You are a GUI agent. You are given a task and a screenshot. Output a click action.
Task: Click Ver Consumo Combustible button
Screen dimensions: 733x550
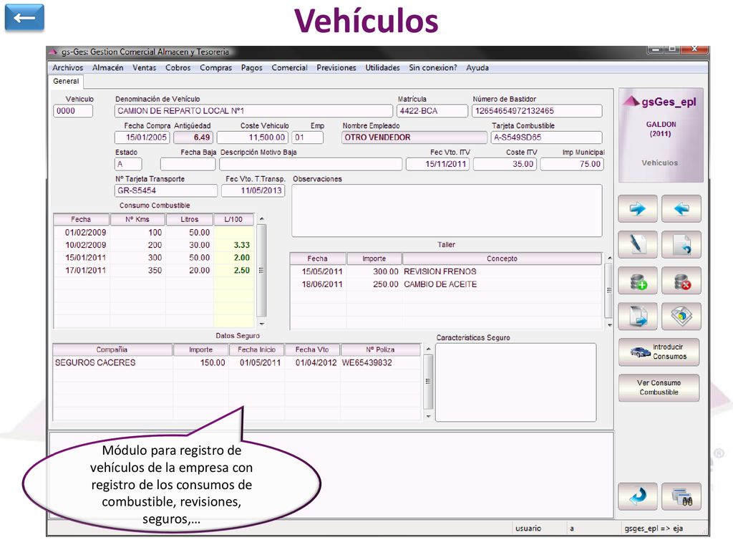pos(659,387)
